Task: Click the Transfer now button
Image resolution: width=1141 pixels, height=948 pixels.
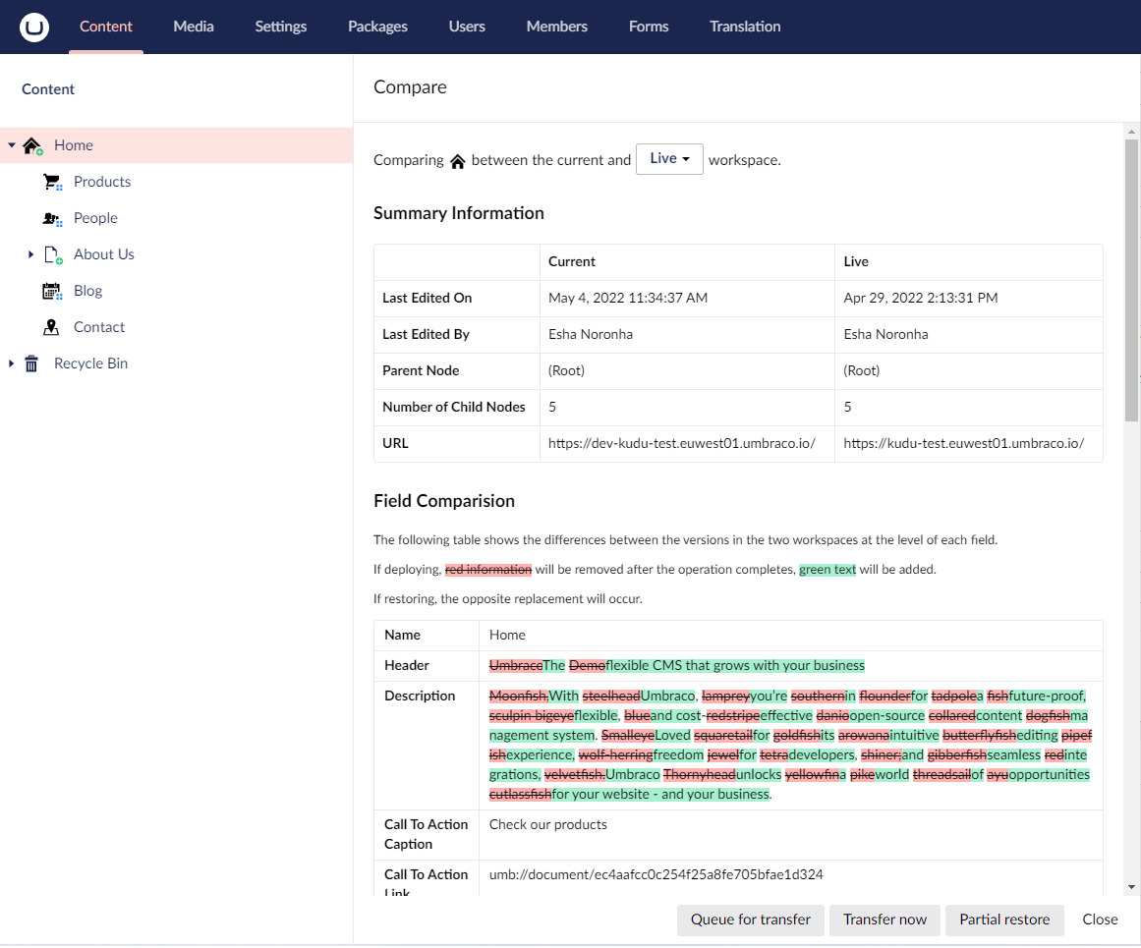Action: [x=884, y=920]
